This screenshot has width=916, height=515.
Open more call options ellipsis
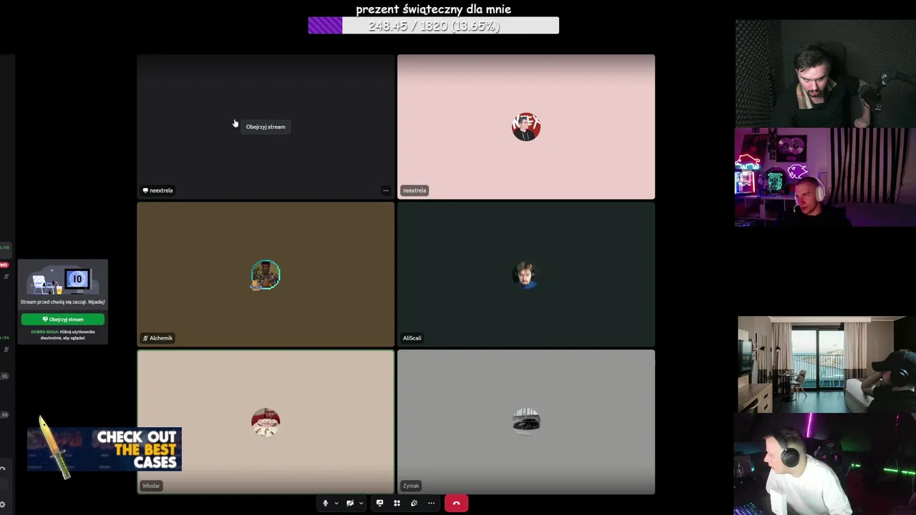pyautogui.click(x=431, y=503)
